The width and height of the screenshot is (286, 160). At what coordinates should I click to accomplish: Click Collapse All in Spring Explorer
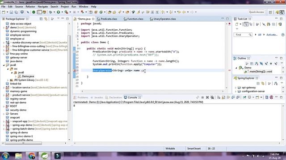258,84
